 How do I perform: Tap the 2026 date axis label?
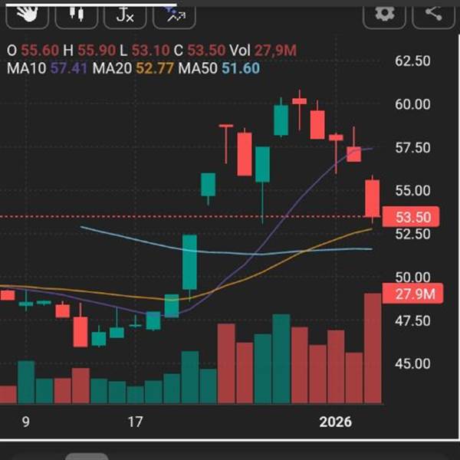[335, 422]
